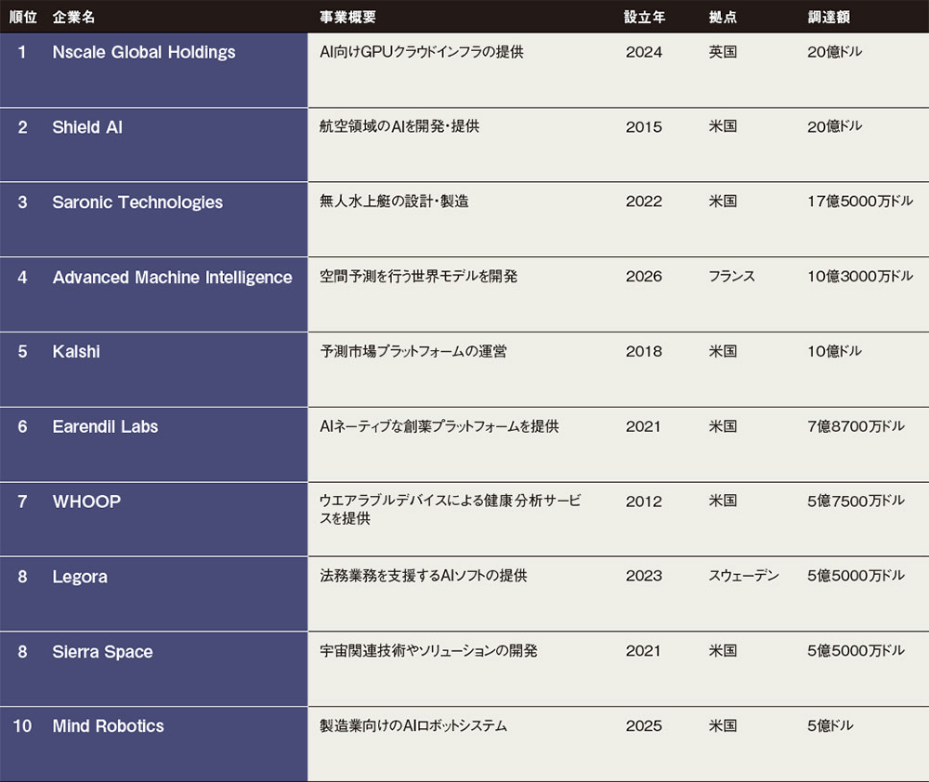Click amount 10億ドル for Kalshi
This screenshot has width=929, height=782.
click(x=834, y=351)
